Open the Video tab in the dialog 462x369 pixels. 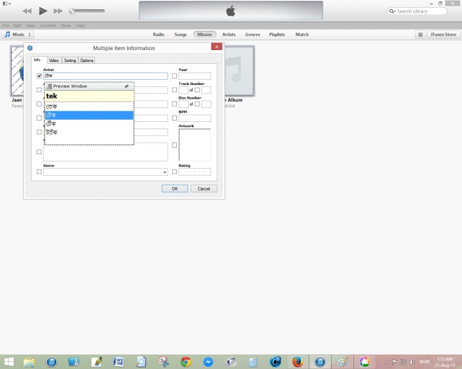53,61
